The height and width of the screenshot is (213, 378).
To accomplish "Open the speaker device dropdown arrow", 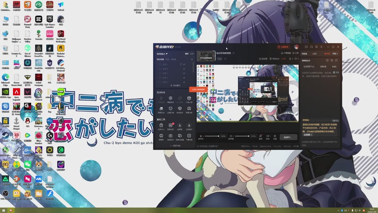I will (233, 136).
